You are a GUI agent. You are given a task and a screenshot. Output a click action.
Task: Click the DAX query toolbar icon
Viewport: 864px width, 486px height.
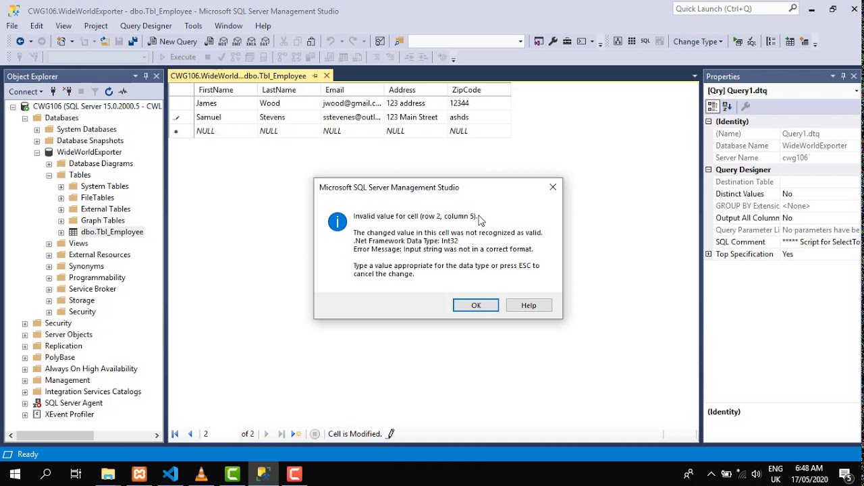point(265,41)
